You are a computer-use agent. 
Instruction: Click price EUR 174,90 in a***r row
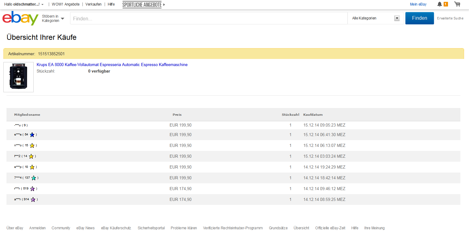point(181,199)
